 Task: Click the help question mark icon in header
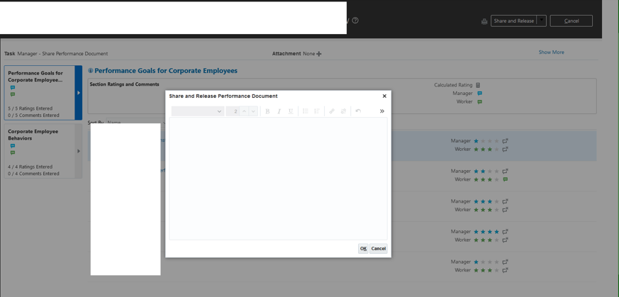point(355,21)
